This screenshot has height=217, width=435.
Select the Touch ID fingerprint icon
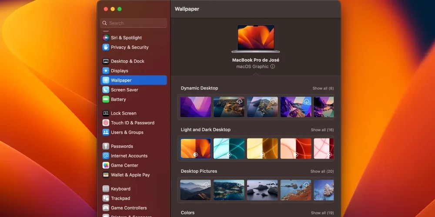tap(106, 123)
